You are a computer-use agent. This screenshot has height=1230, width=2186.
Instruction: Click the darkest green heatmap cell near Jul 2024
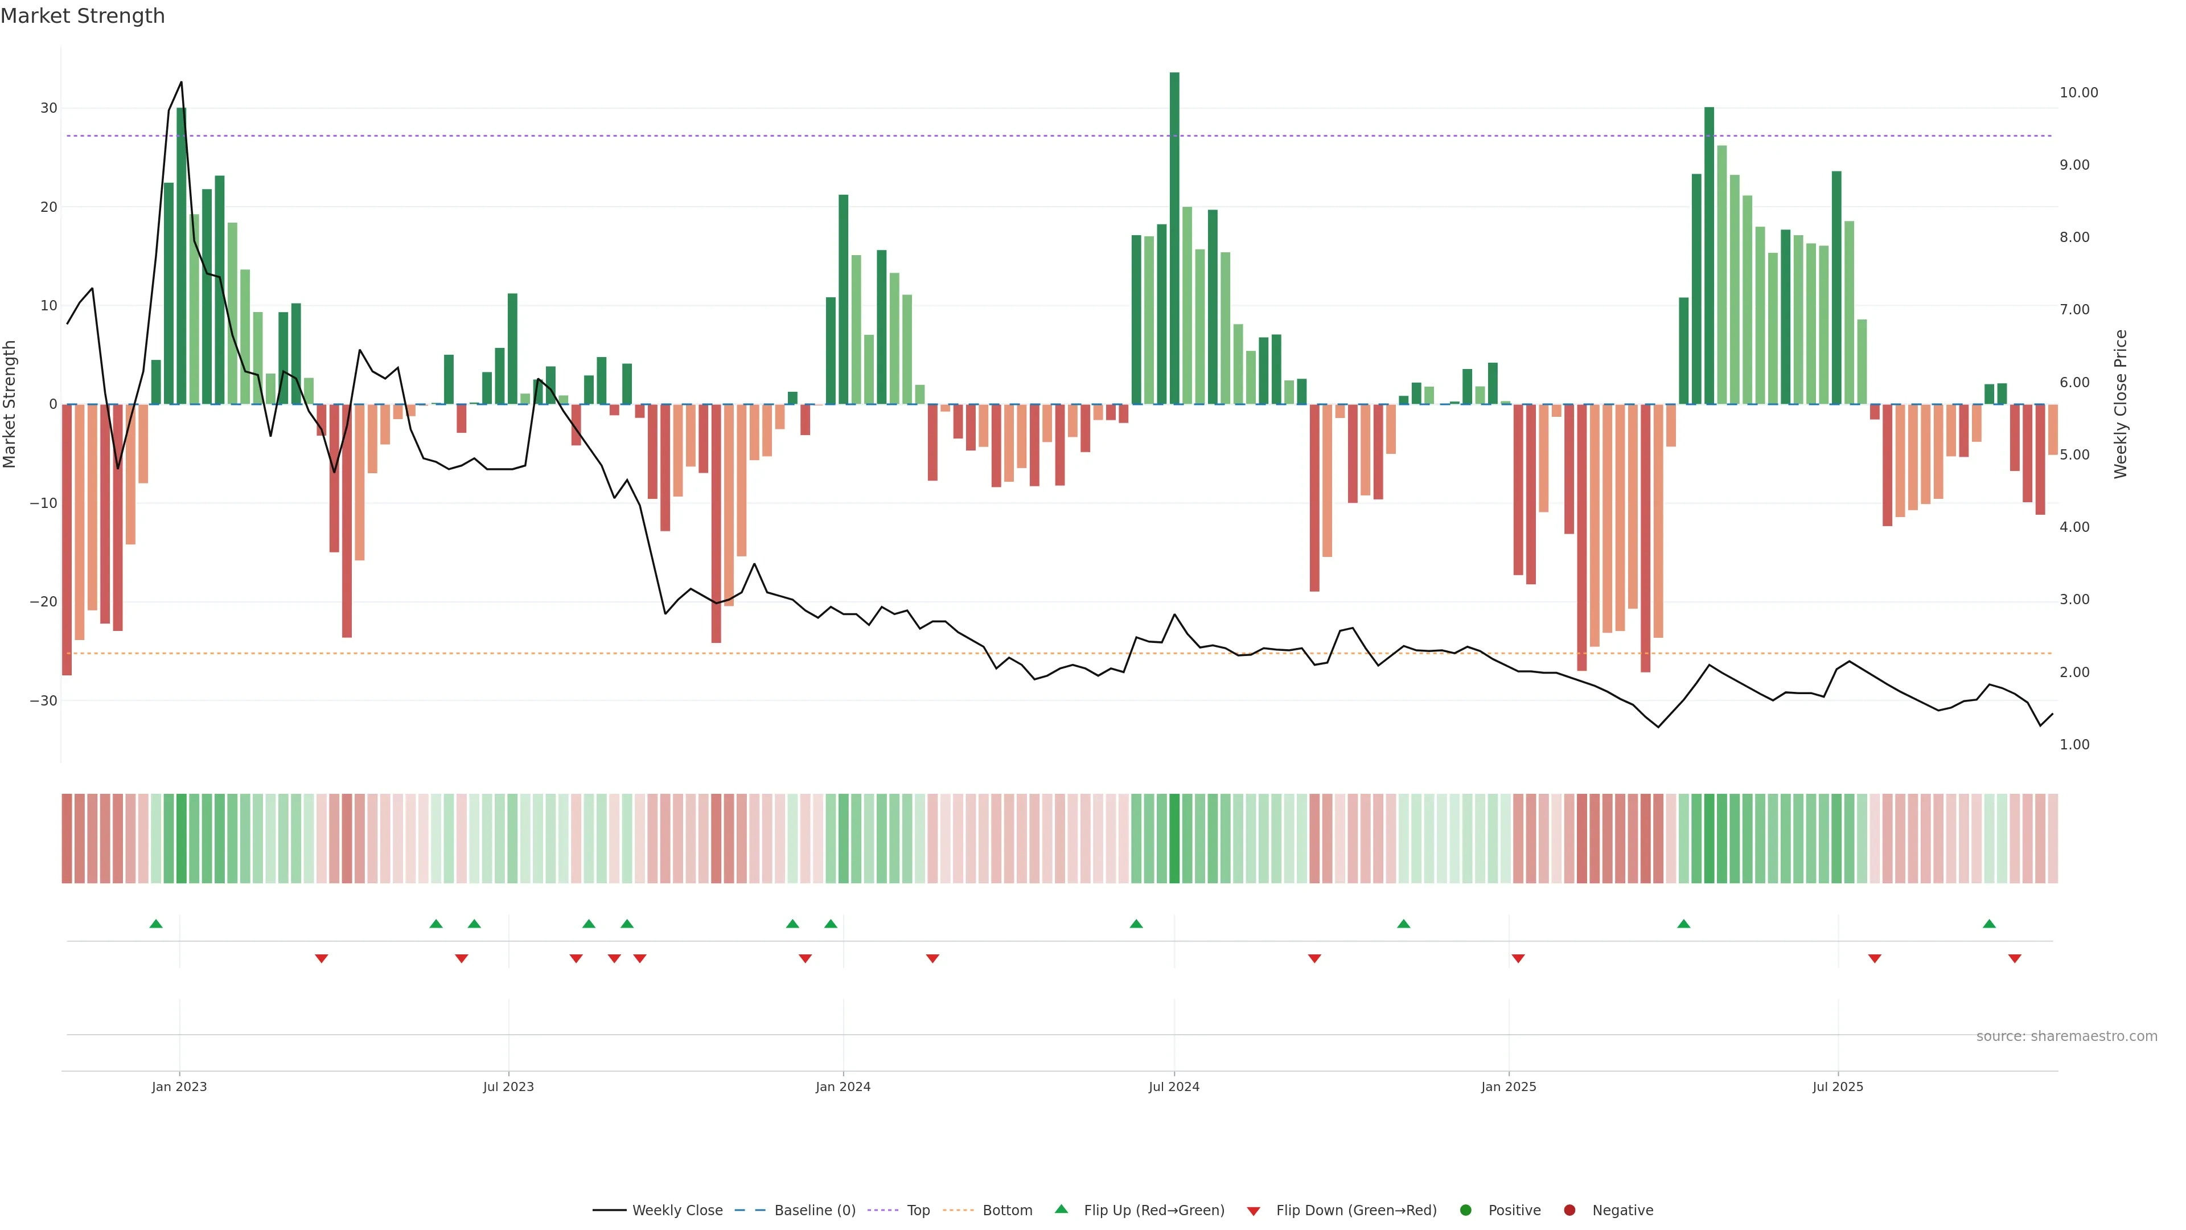1174,839
